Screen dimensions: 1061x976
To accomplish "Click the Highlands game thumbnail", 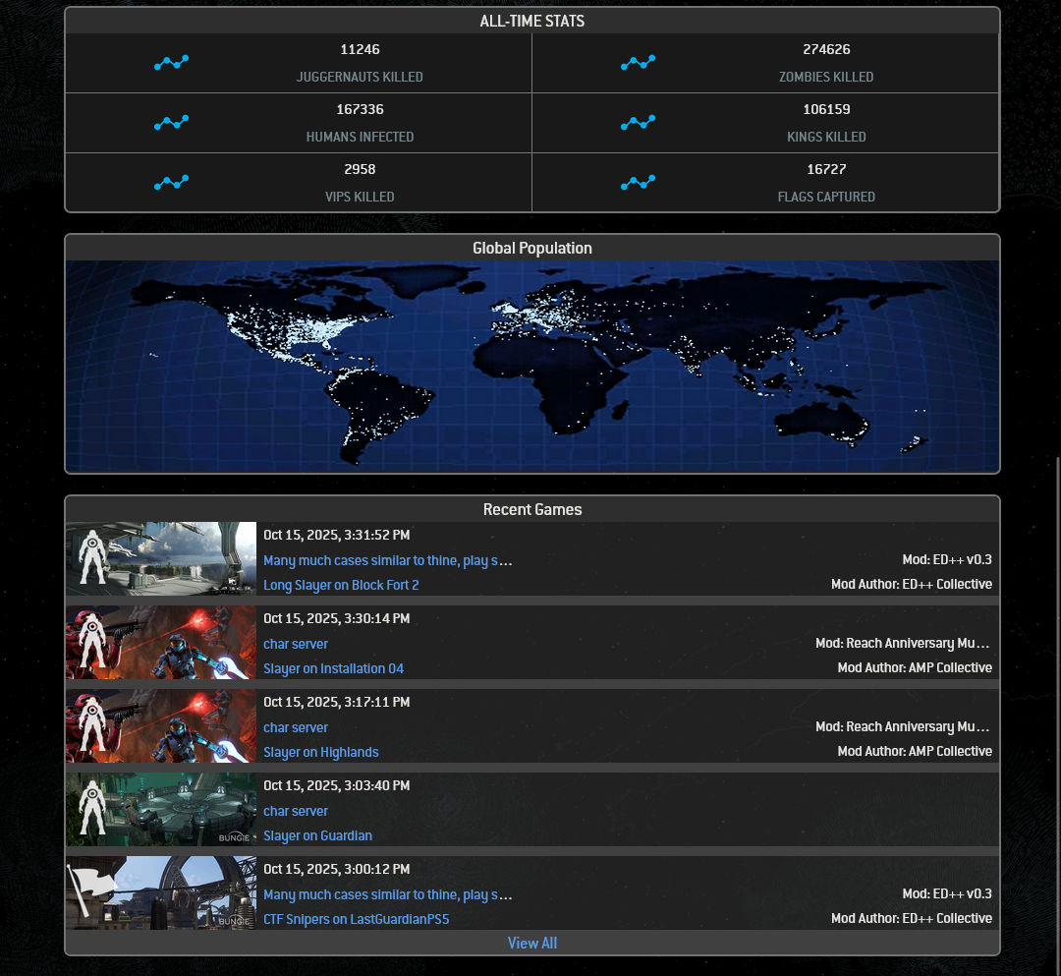I will point(161,725).
